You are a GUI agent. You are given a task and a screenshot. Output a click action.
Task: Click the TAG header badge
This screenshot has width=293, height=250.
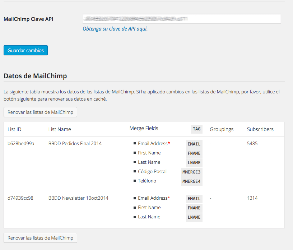coord(196,129)
